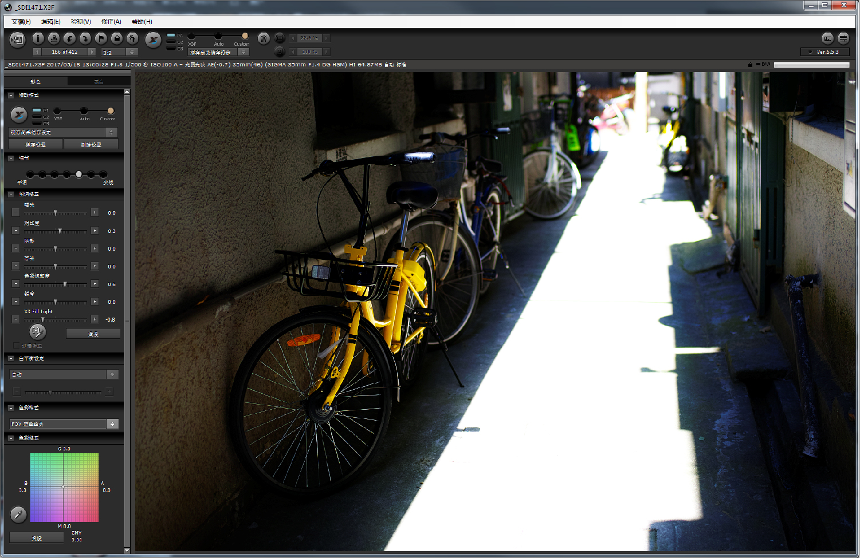The image size is (860, 558).
Task: Collapse the 细节 (detail) section
Action: [x=11, y=158]
